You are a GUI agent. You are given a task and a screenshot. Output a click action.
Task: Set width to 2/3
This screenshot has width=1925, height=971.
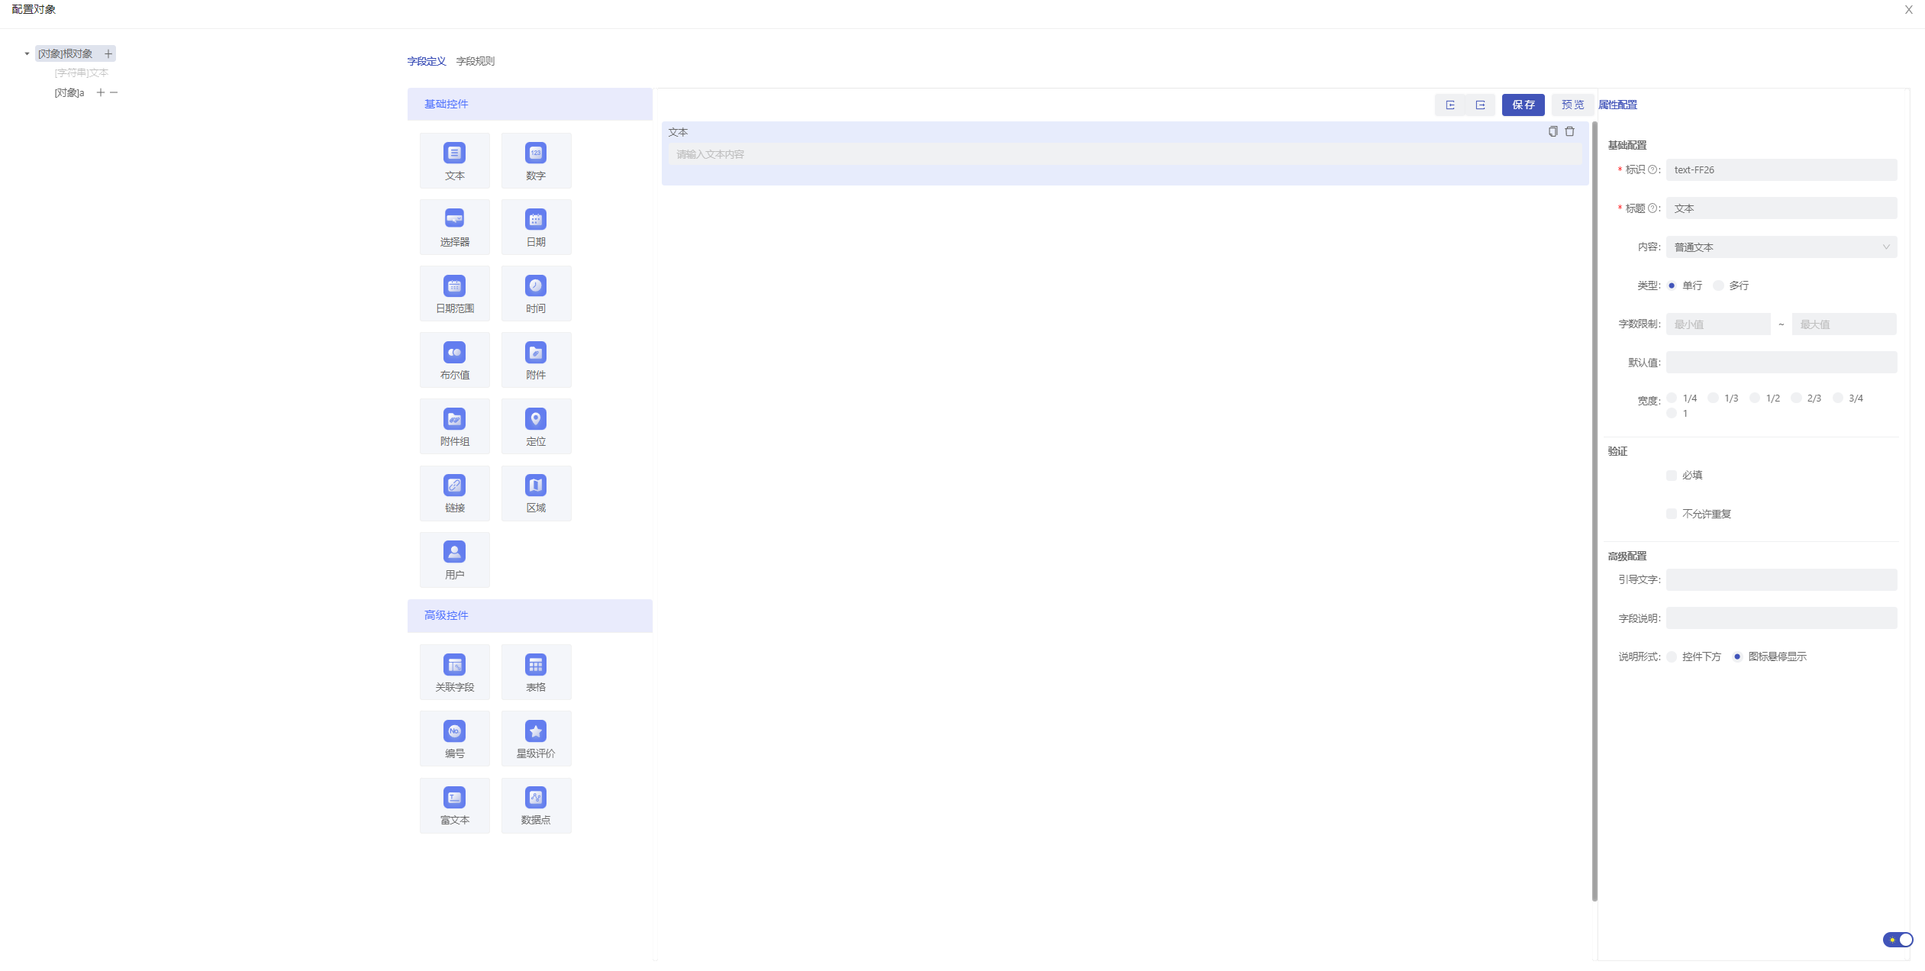[1797, 398]
